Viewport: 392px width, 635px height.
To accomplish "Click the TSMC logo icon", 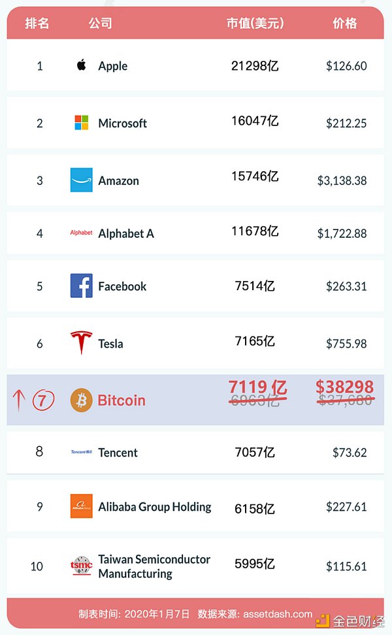I will (x=82, y=566).
